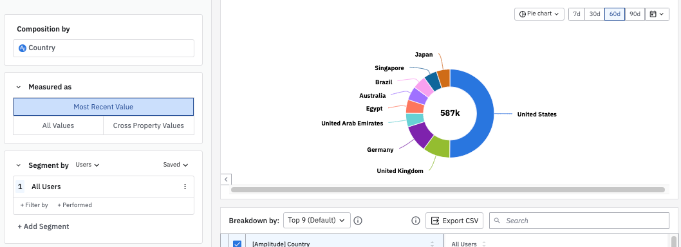Open the All Users three-dot menu
This screenshot has width=681, height=247.
185,187
